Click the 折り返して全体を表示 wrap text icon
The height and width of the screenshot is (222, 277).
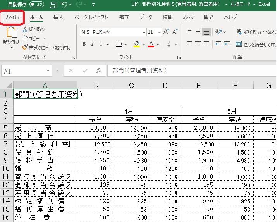point(239,32)
